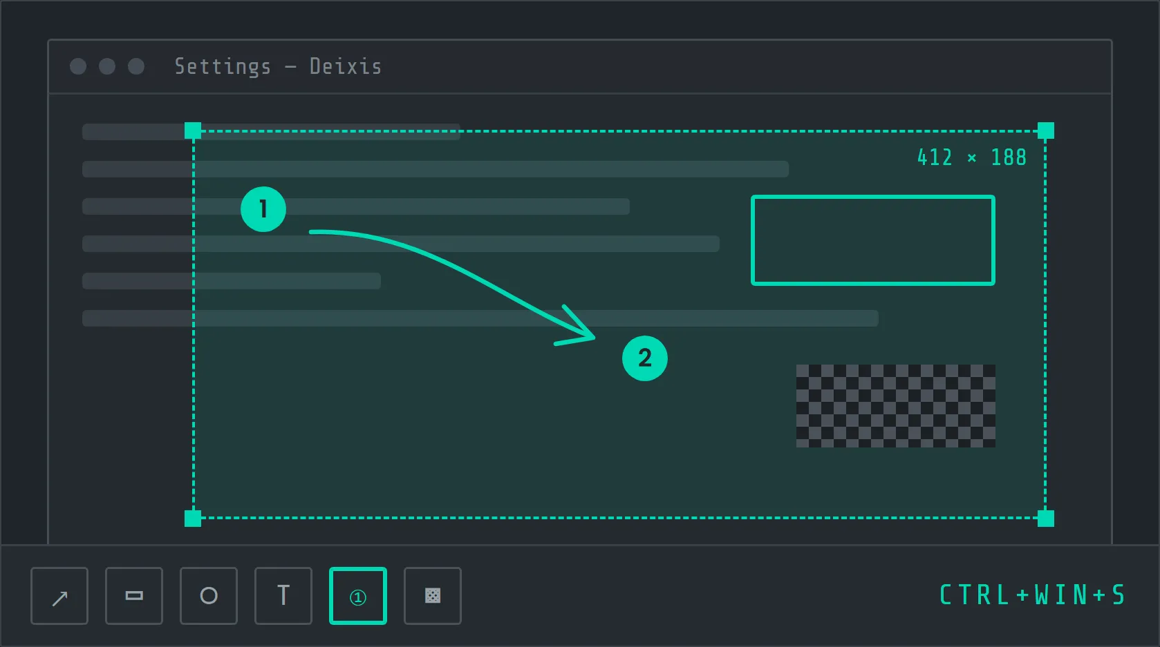Screen dimensions: 1160x647
Task: Click the numbered step marker tool
Action: tap(358, 596)
